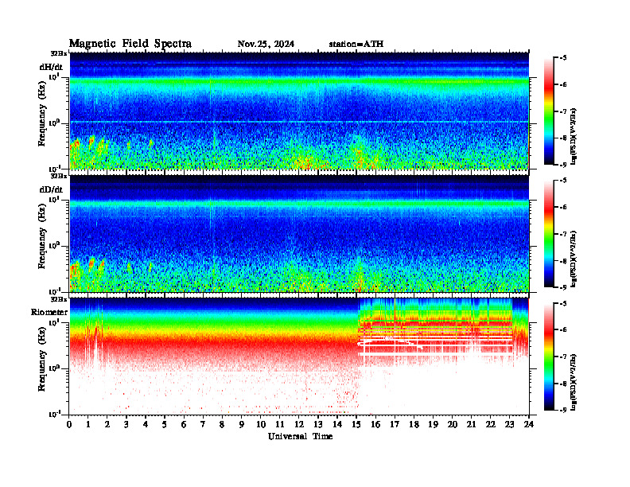Click hour 6 on the Universal Time axis
Viewport: 630px width, 487px height.
184,425
